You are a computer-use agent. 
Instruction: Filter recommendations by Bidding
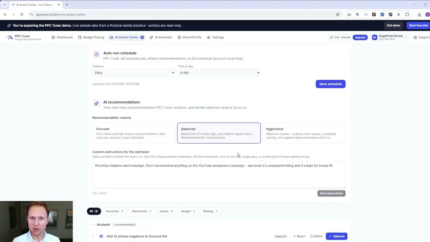coord(210,211)
